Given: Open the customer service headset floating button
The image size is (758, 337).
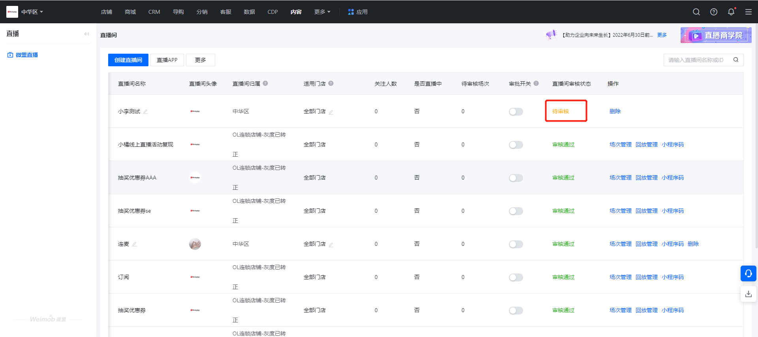Looking at the screenshot, I should [x=749, y=273].
